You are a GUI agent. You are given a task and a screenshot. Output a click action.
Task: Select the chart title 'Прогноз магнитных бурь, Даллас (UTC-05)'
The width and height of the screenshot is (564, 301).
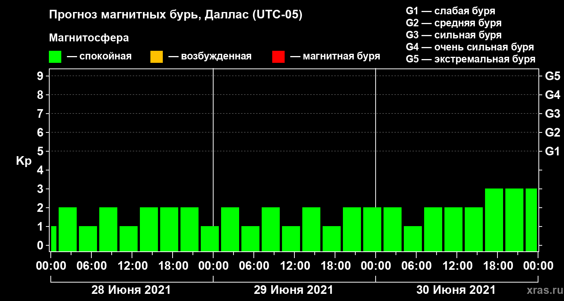tap(176, 15)
